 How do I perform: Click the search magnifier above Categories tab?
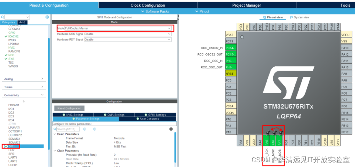coord(2,17)
